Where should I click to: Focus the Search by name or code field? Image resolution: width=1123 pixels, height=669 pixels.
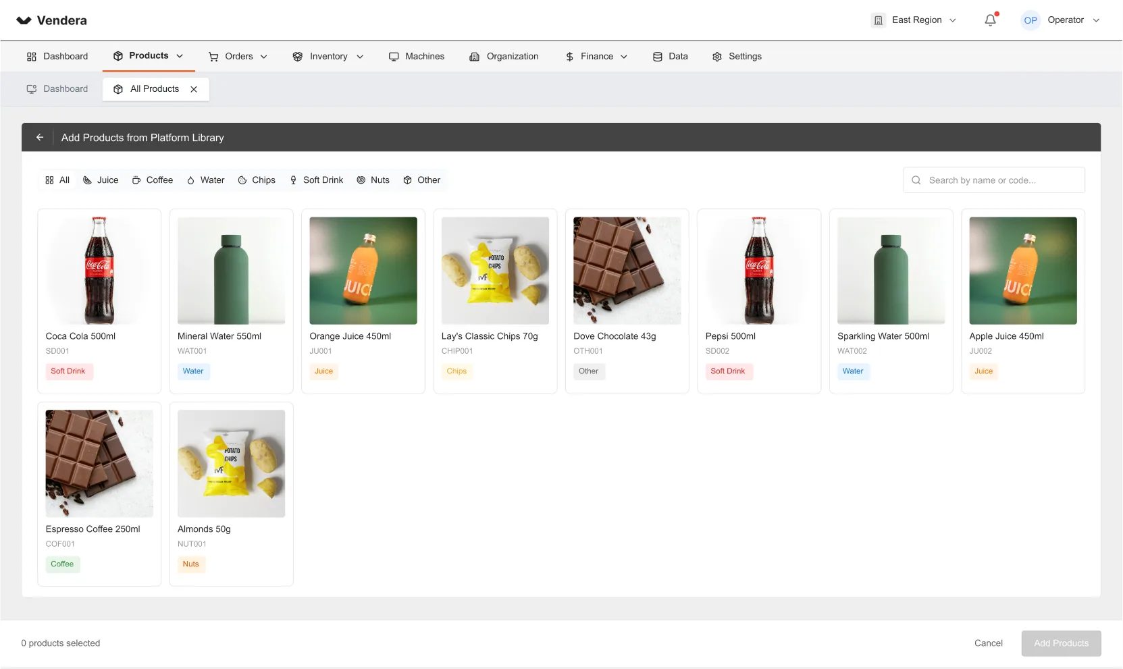click(x=994, y=180)
